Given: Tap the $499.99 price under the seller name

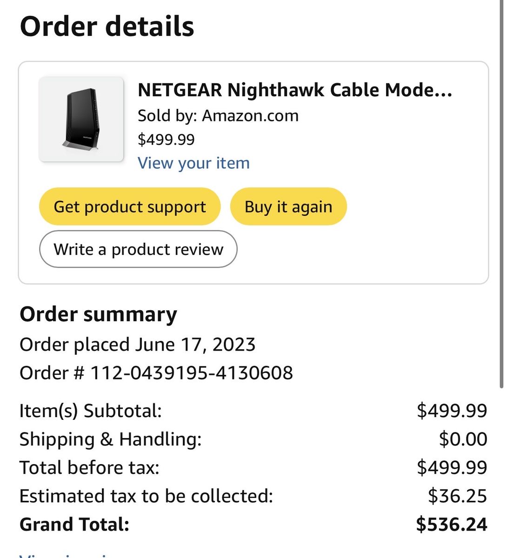Looking at the screenshot, I should 166,139.
